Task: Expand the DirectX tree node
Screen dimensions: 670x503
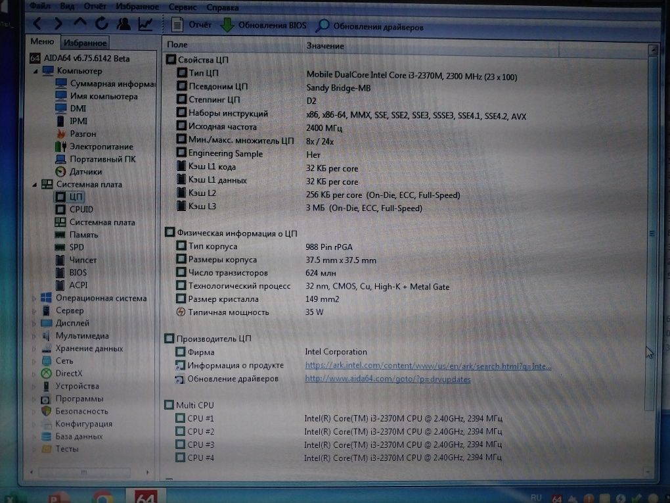Action: [33, 374]
